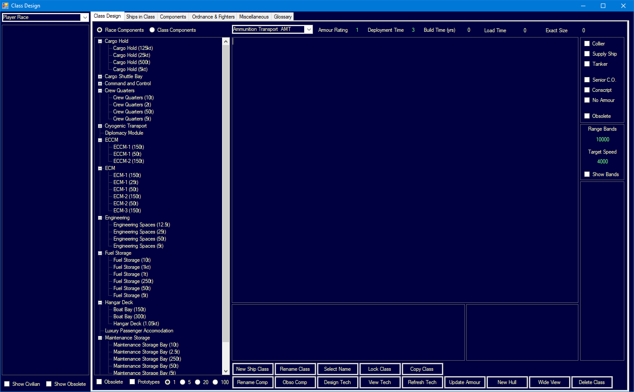Screen dimensions: 634x392
Task: Pick the 100 quantity radio button
Action: [x=215, y=382]
